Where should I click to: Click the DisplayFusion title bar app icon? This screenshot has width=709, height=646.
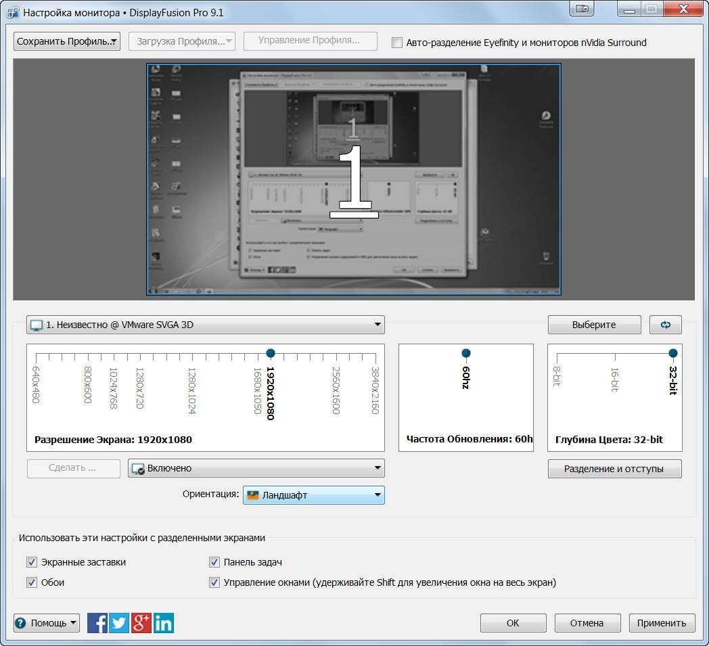click(x=13, y=12)
